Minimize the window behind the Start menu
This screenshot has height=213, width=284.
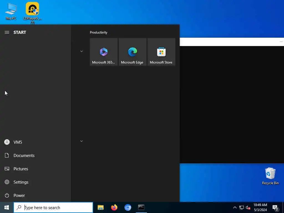point(281,42)
